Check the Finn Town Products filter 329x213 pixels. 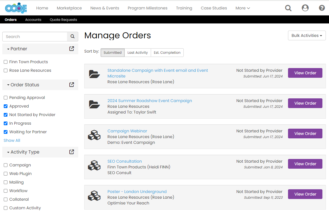pos(6,62)
